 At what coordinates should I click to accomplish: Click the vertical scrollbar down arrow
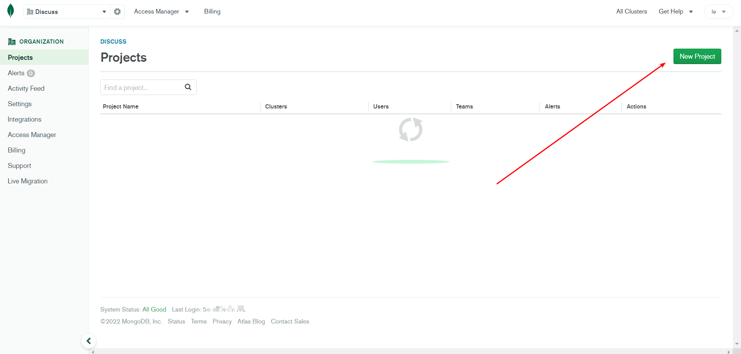(x=737, y=344)
